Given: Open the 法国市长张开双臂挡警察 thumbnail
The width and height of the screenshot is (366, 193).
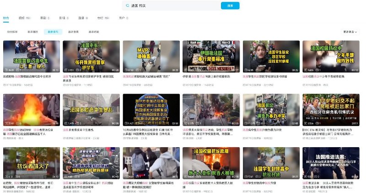Looking at the screenshot, I should pos(91,56).
